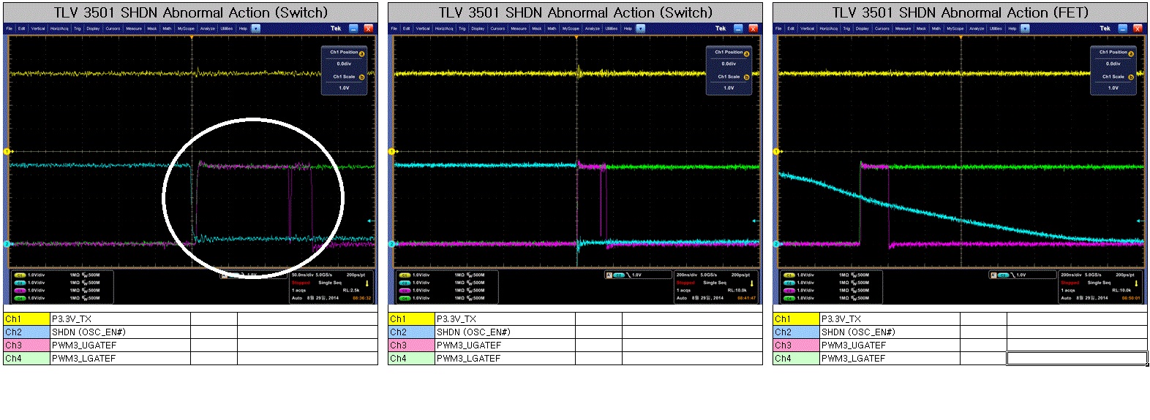
Task: Open Help menu in right scope window
Action: [x=1012, y=28]
